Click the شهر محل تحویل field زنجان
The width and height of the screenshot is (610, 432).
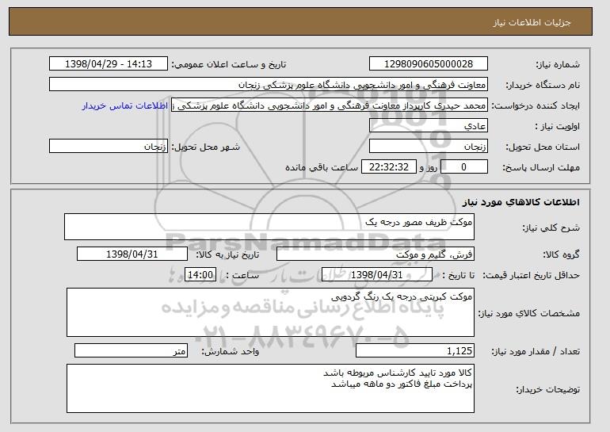(109, 147)
